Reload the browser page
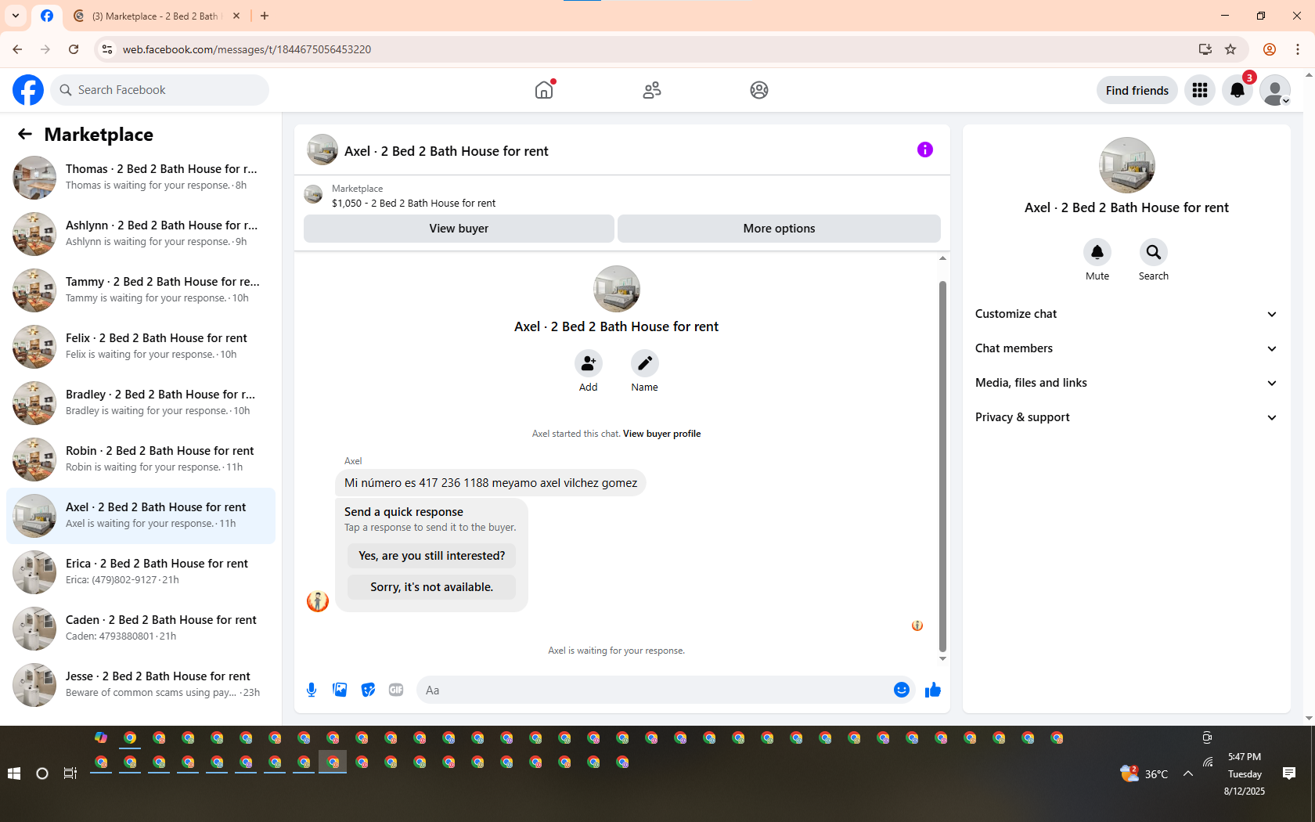The width and height of the screenshot is (1315, 822). point(74,49)
